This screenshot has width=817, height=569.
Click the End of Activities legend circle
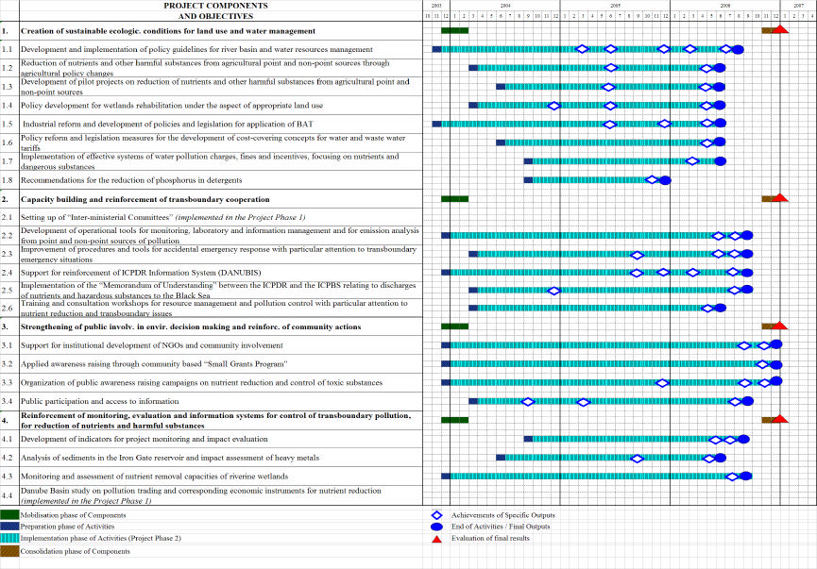(x=436, y=527)
